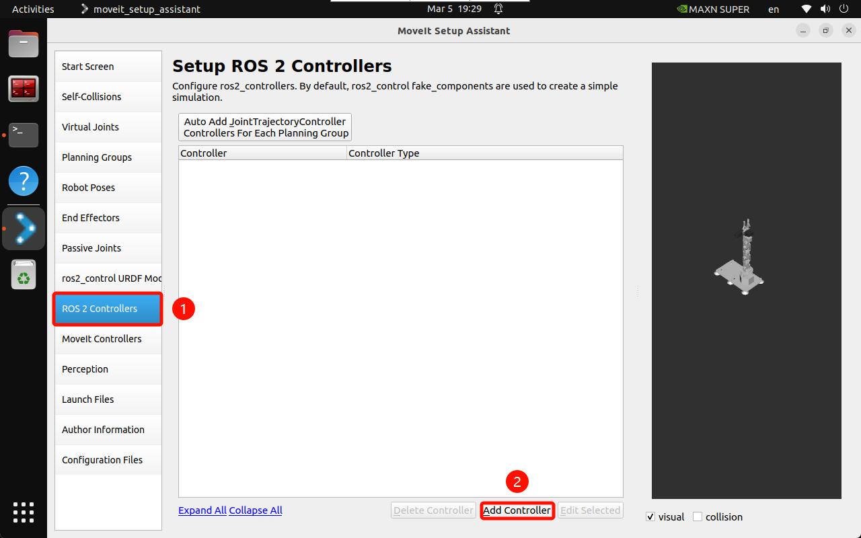Open the en keyboard layout indicator
861x538 pixels.
774,9
